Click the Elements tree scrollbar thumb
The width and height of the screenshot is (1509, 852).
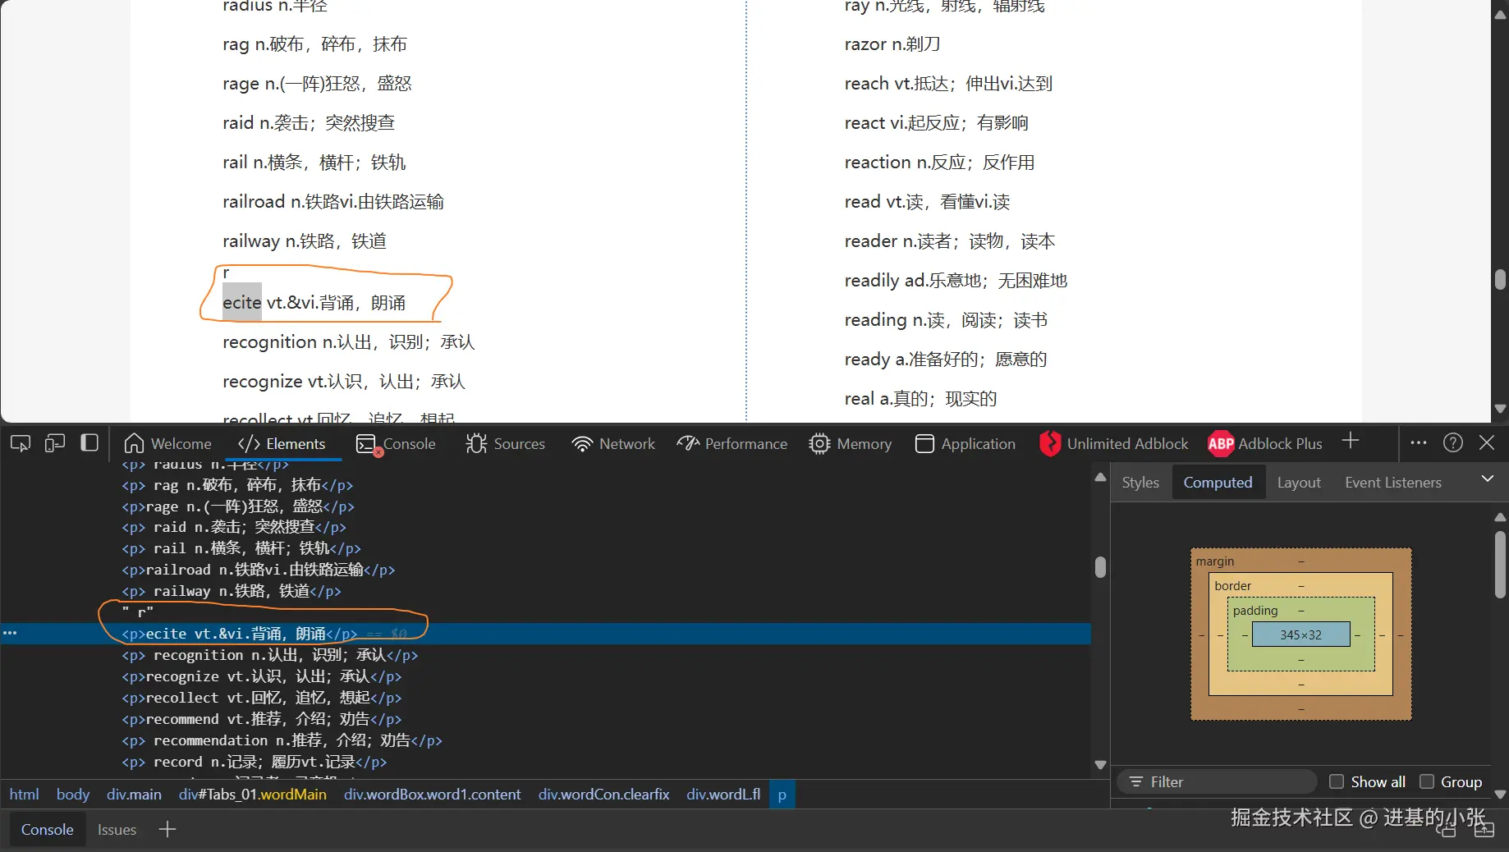click(1100, 567)
